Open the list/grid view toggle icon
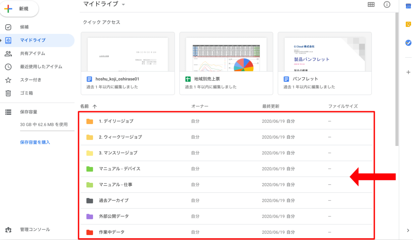This screenshot has height=240, width=413. point(371,5)
